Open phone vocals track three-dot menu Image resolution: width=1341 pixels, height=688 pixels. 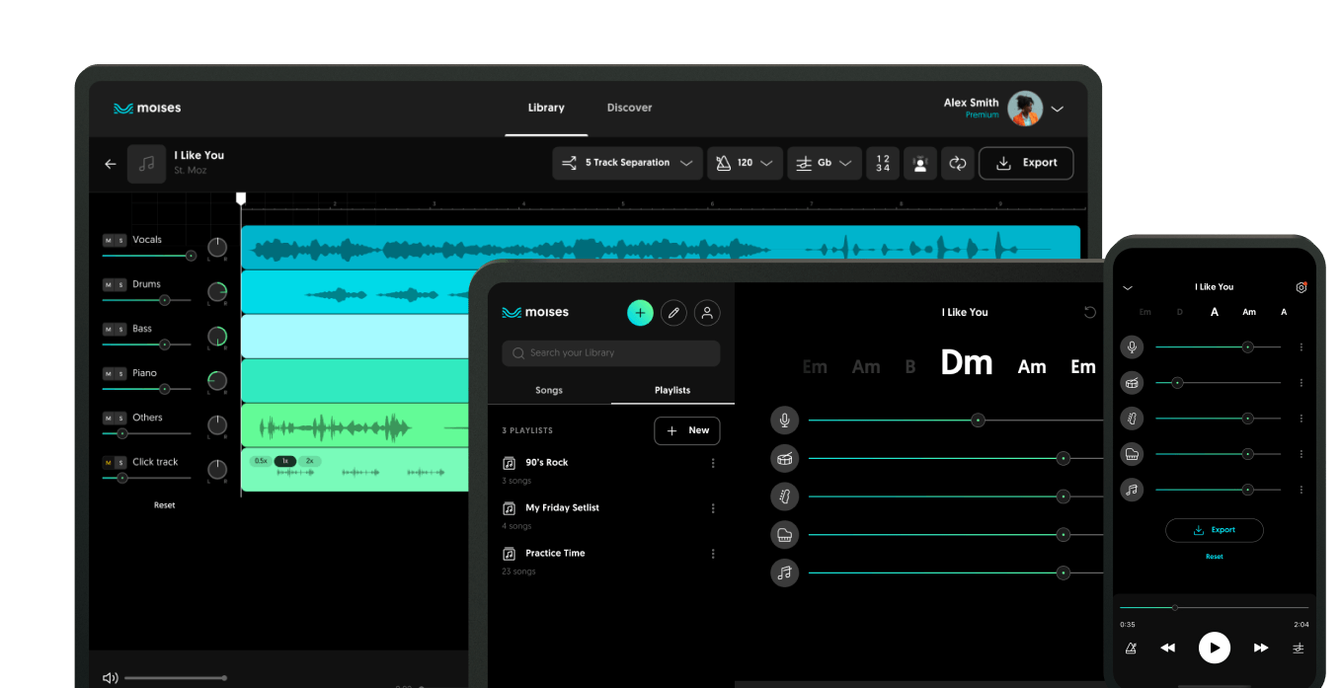click(x=1302, y=347)
